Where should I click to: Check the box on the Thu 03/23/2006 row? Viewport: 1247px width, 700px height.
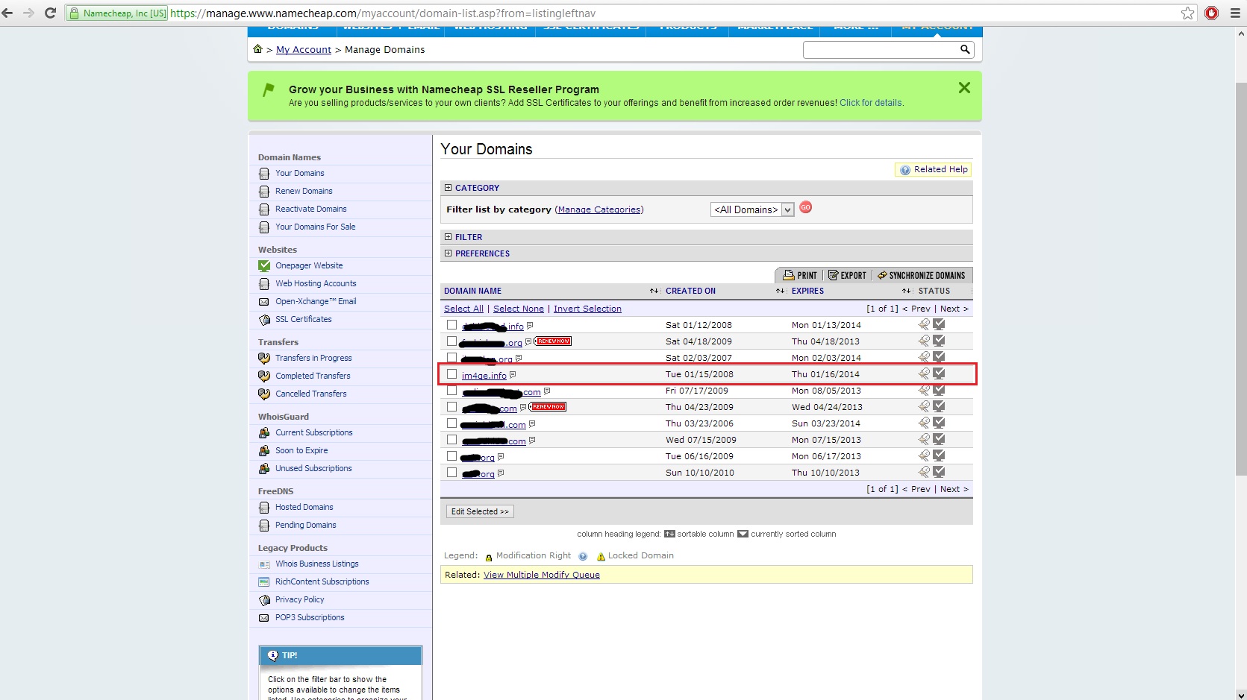click(x=451, y=423)
